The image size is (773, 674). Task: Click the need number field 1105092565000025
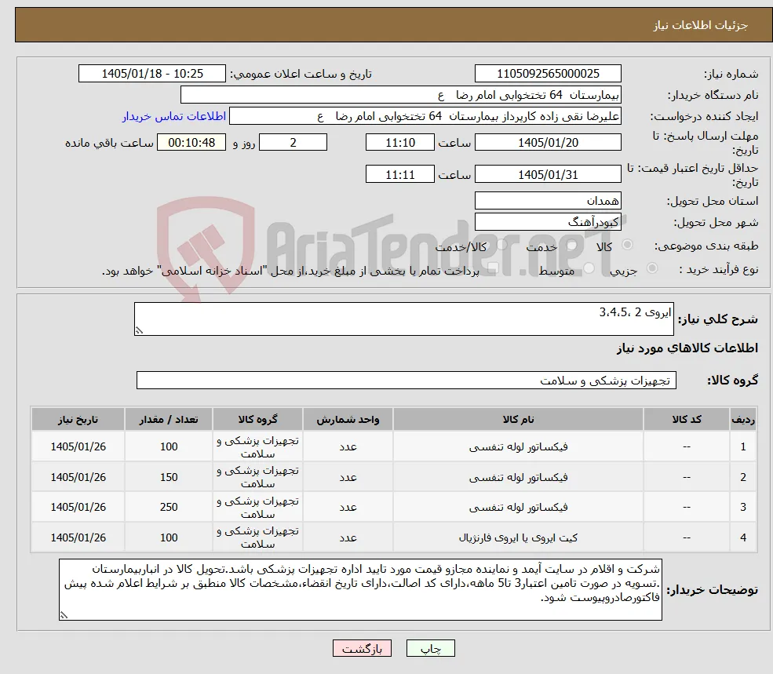pyautogui.click(x=548, y=74)
